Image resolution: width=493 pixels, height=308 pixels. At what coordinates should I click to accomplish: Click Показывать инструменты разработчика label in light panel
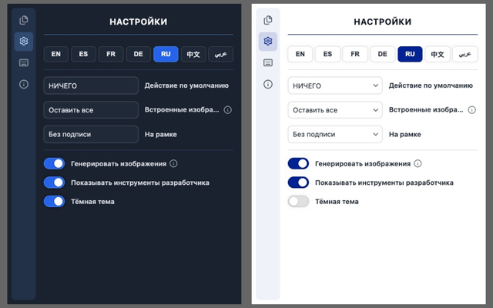pyautogui.click(x=384, y=182)
